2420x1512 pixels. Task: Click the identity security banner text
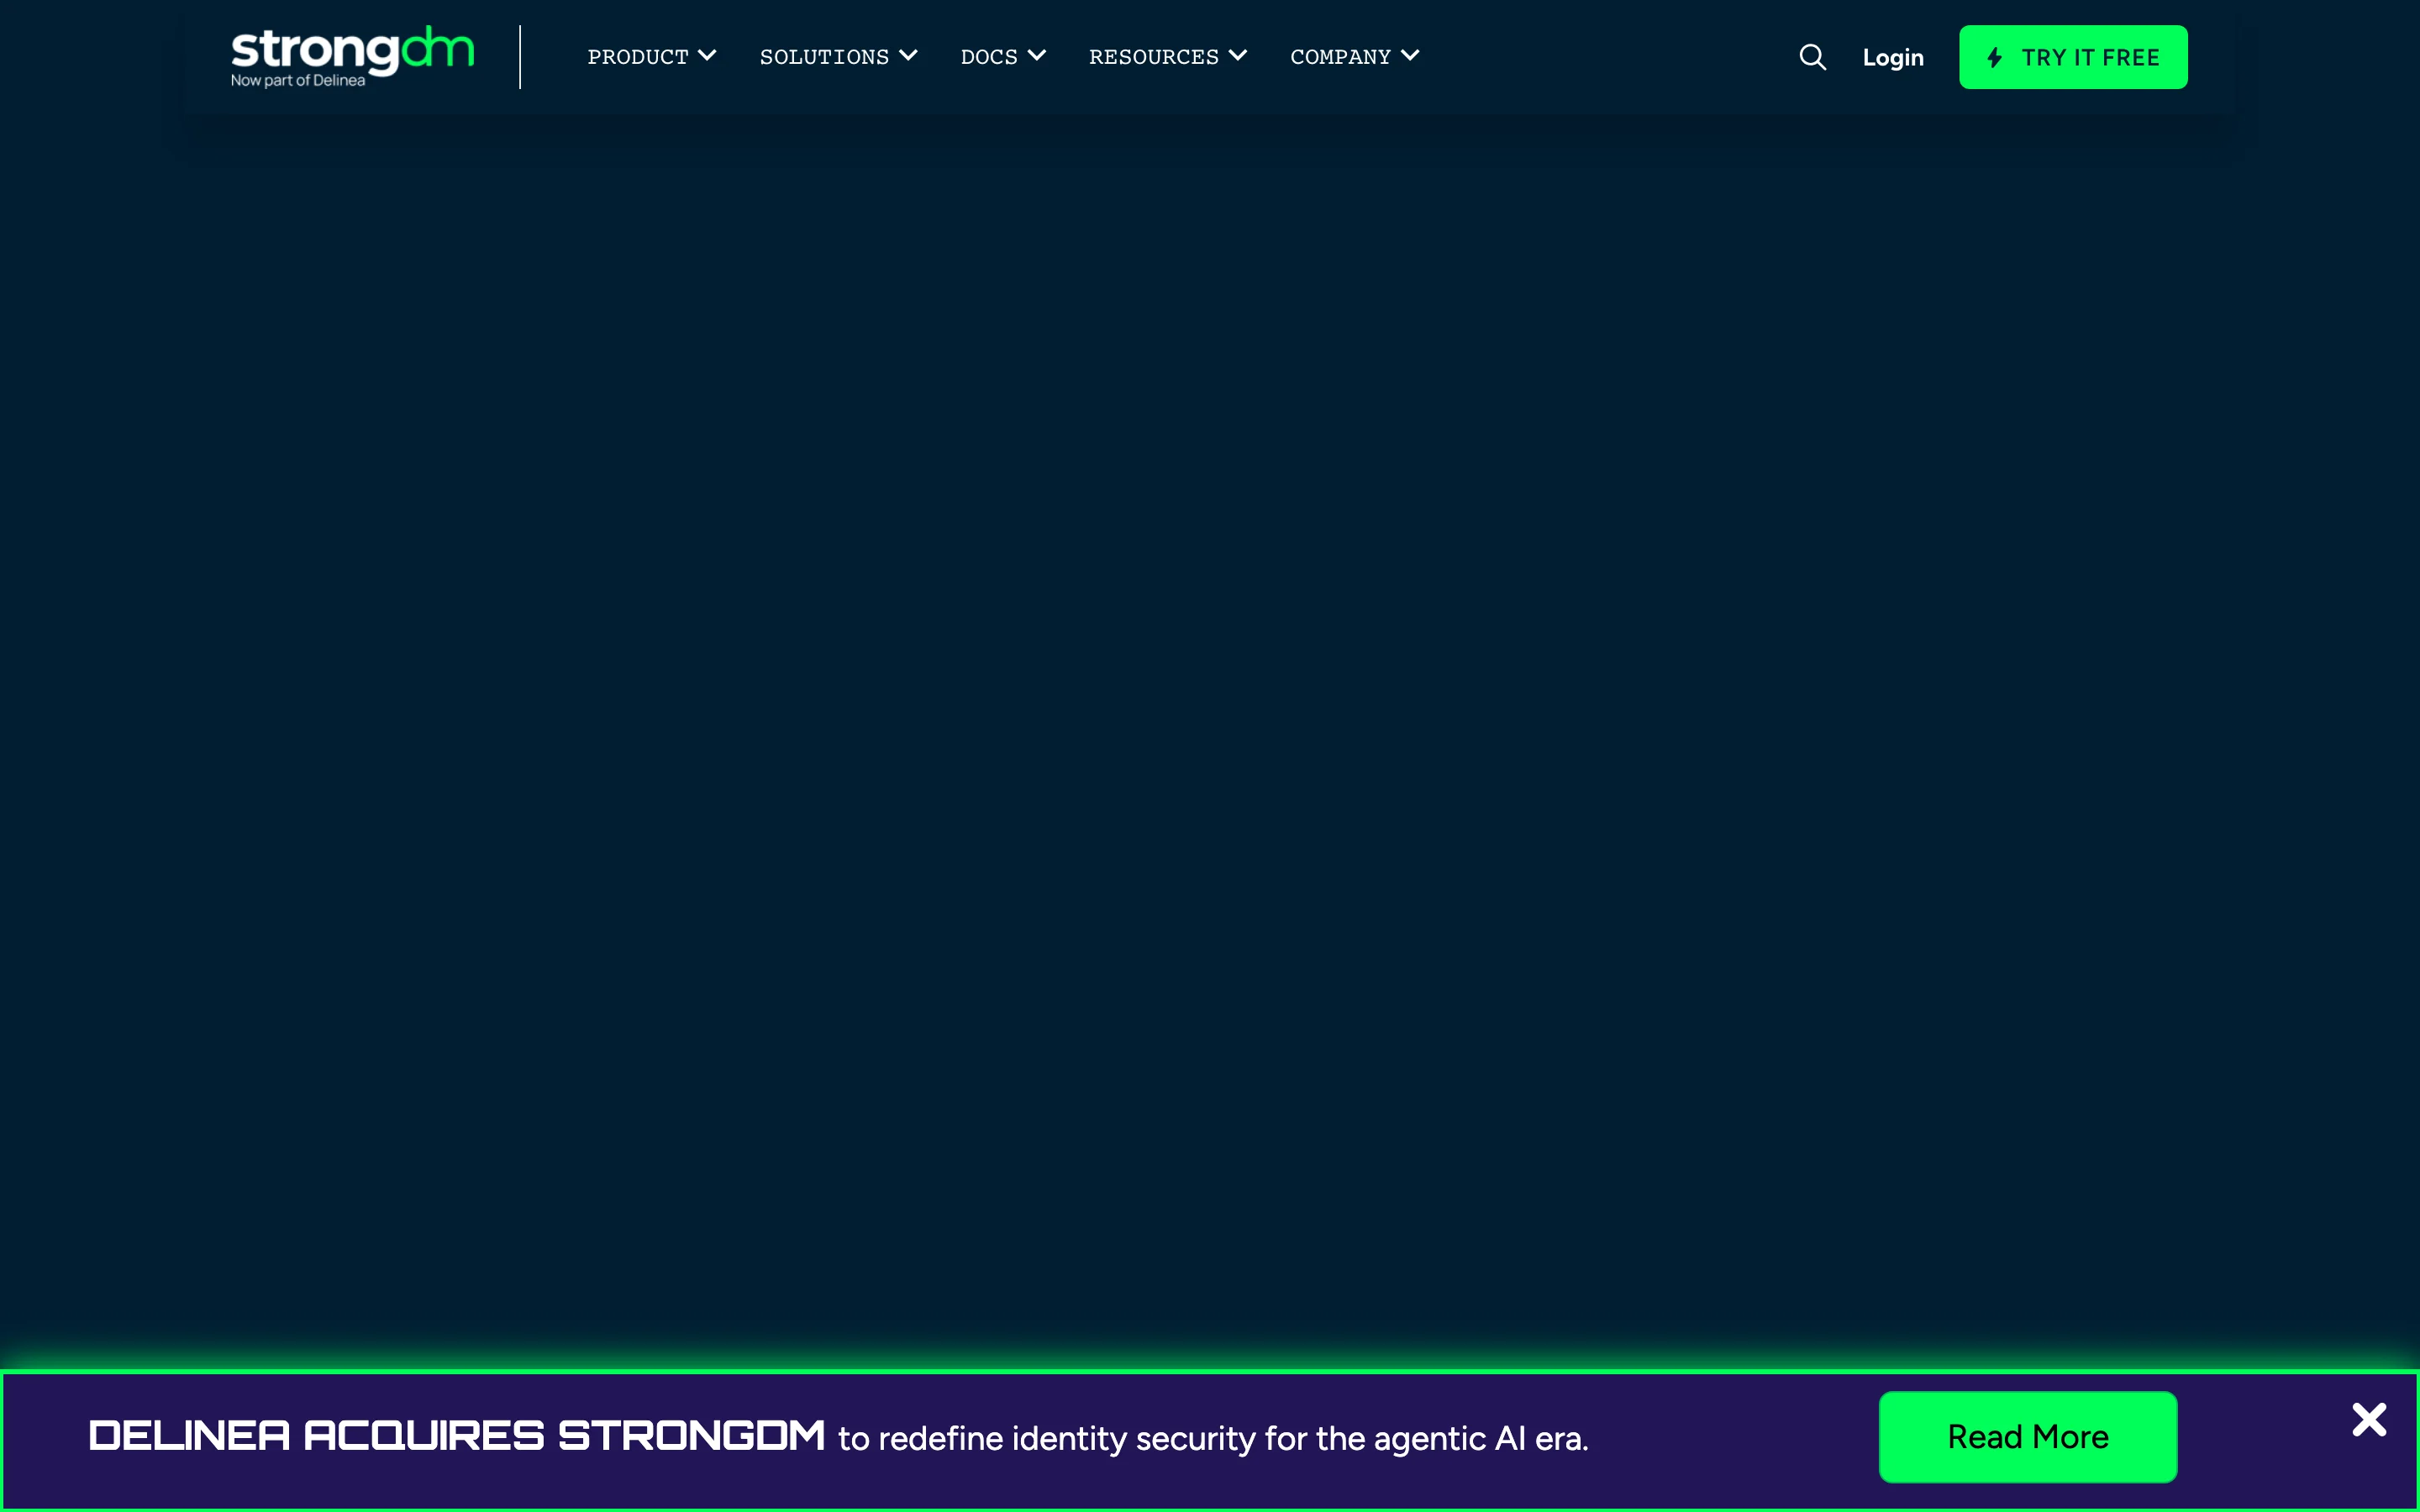(x=1213, y=1439)
